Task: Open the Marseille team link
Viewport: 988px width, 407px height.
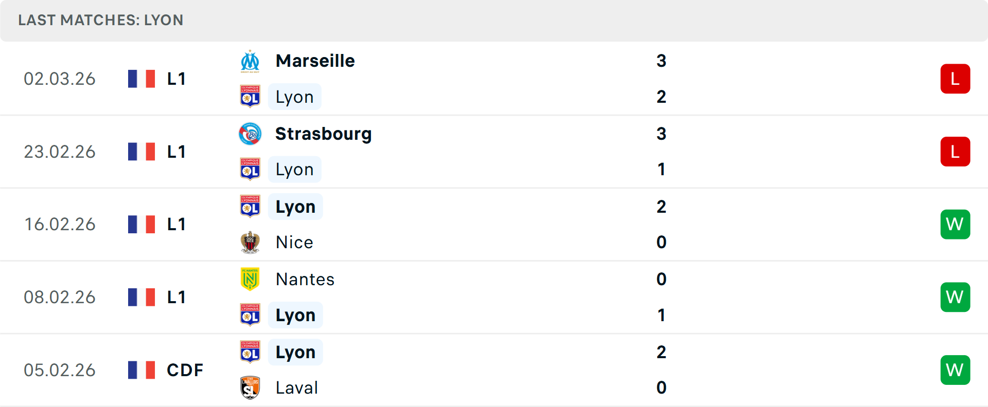Action: click(315, 61)
